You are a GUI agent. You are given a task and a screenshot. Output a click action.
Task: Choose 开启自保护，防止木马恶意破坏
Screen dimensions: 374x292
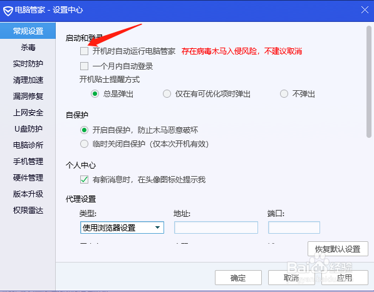pyautogui.click(x=84, y=130)
